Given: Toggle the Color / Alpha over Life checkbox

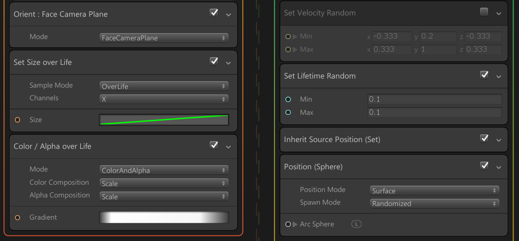Looking at the screenshot, I should (x=214, y=145).
